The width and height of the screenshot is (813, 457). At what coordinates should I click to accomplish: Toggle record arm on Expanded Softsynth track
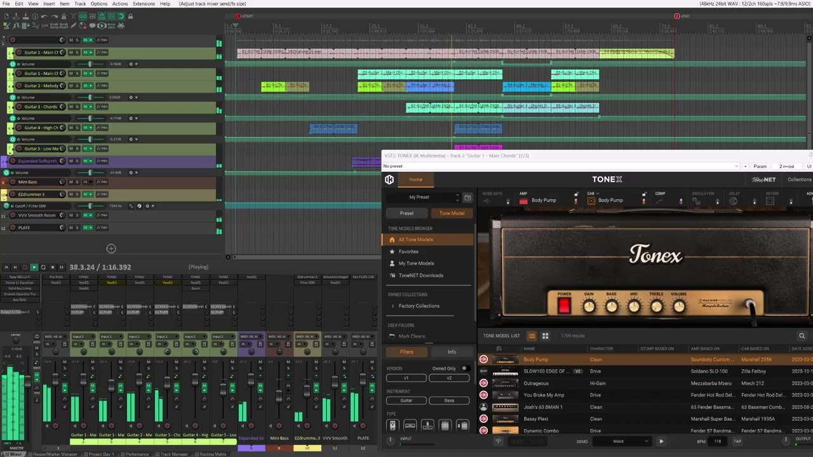[x=12, y=161]
